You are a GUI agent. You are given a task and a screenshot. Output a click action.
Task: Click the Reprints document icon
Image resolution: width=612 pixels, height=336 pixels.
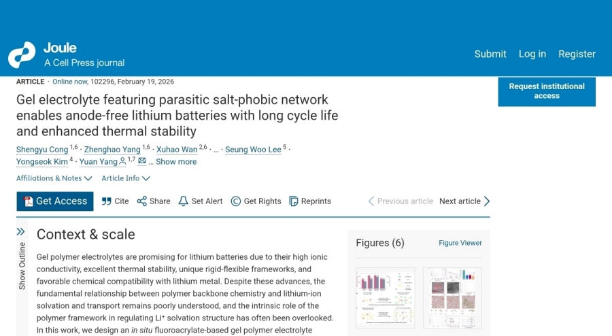pos(294,201)
